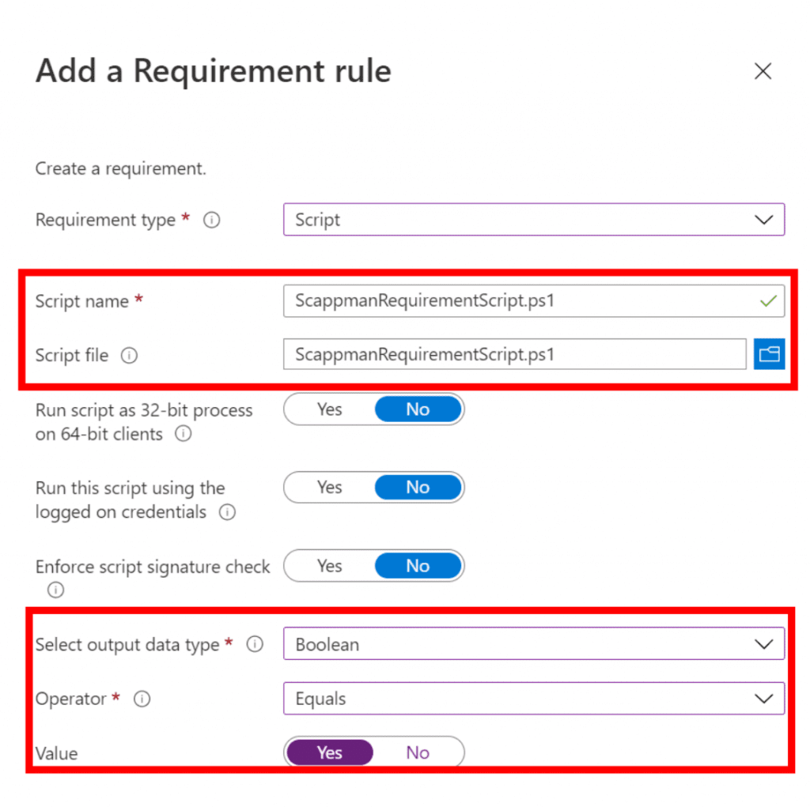Click the info icon next to Script file
Viewport: 810px width, 807px height.
coord(129,355)
